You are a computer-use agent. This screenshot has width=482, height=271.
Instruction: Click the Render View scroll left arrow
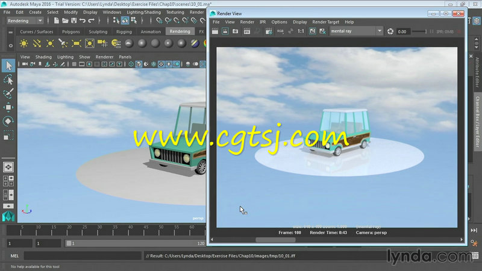[212, 240]
